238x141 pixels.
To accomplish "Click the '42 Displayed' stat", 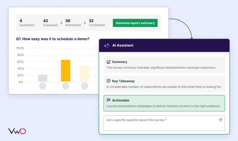I will (x=50, y=23).
